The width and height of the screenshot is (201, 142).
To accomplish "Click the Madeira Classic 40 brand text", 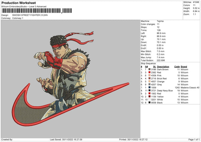I will coord(190,87).
